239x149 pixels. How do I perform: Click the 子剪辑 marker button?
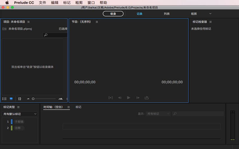pos(19,122)
